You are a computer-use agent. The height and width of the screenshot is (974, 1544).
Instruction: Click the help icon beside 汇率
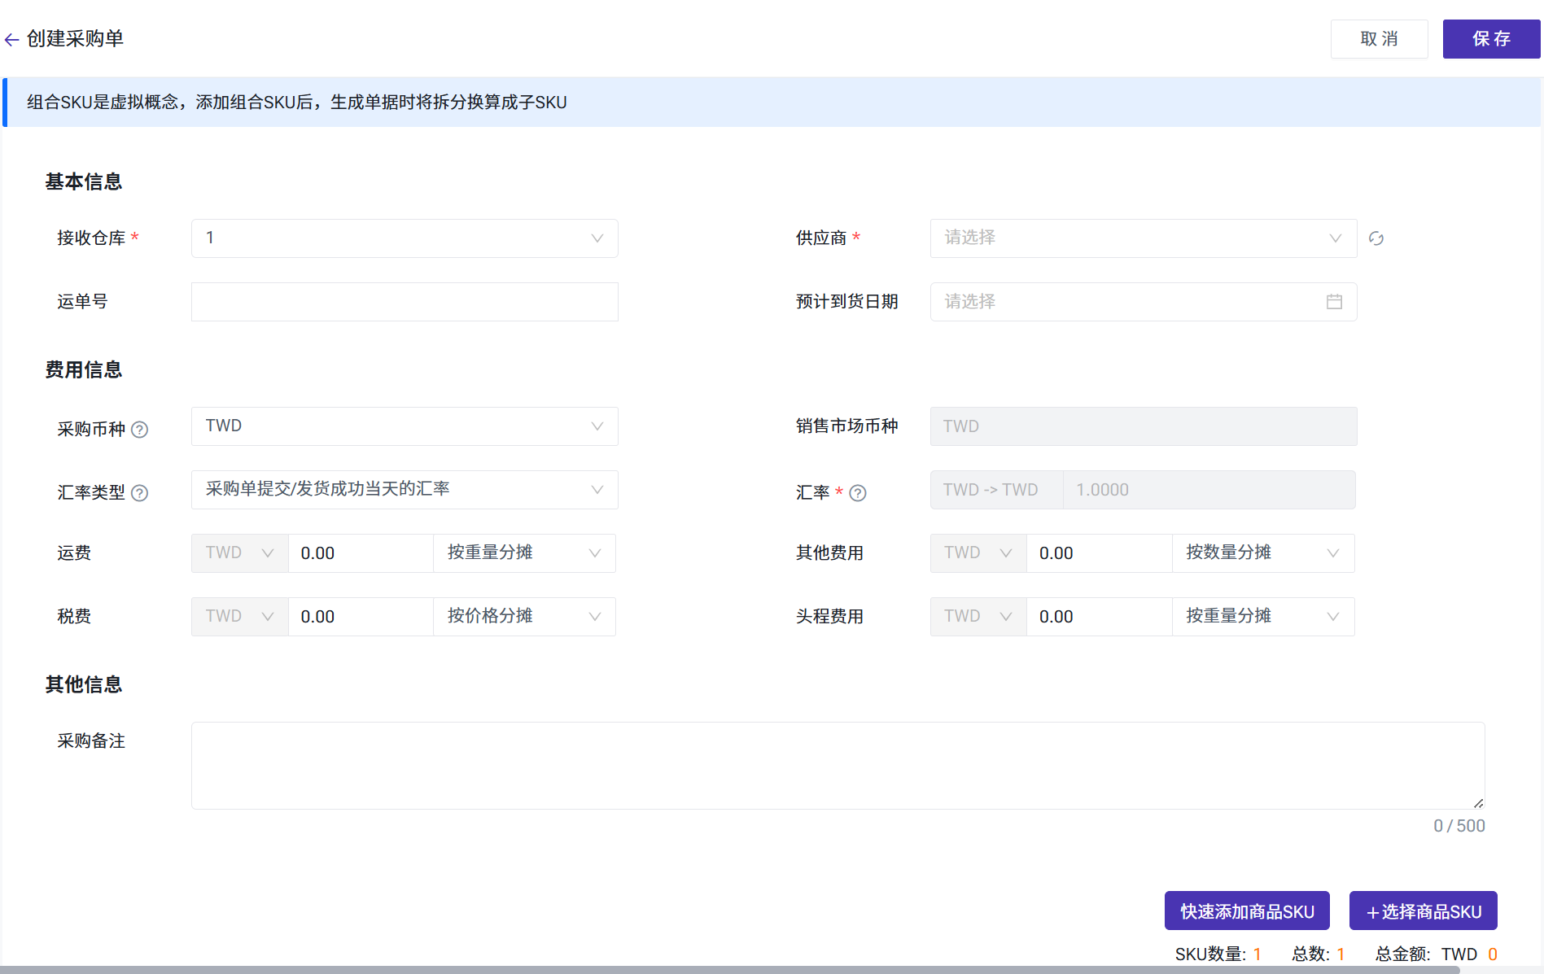[x=858, y=493]
